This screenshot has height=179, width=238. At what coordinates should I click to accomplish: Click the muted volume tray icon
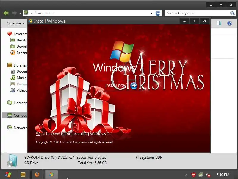pyautogui.click(x=208, y=175)
